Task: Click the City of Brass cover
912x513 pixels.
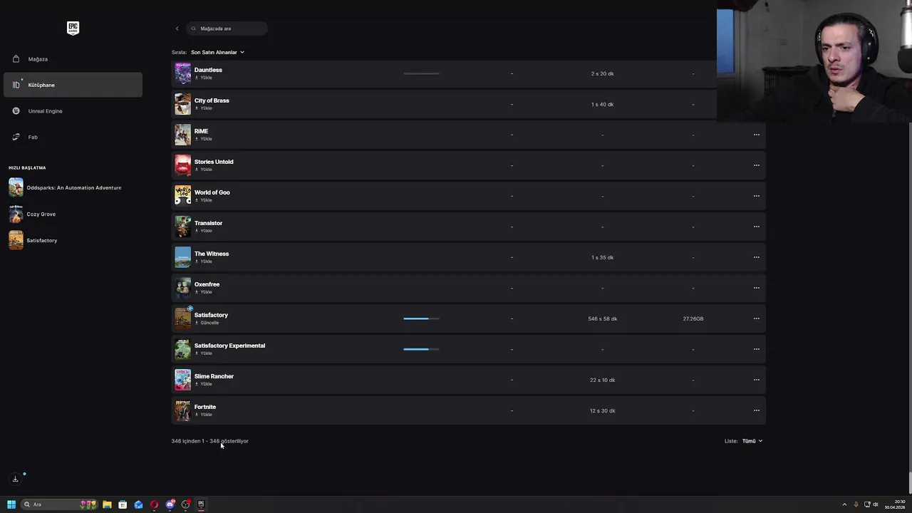Action: [x=182, y=104]
